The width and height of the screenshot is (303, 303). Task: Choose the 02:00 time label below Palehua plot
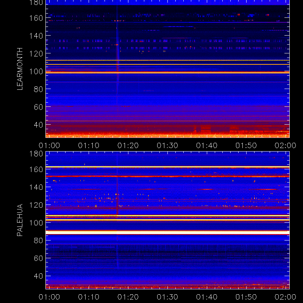(x=286, y=297)
